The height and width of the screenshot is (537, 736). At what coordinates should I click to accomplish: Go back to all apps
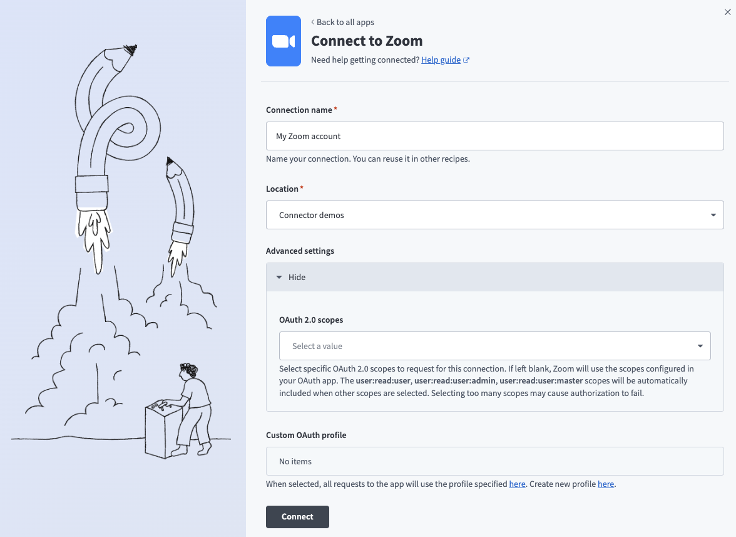click(345, 22)
